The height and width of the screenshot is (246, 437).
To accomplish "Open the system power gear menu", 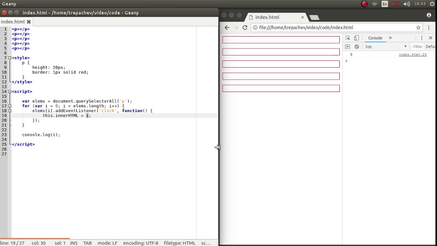I will coord(433,4).
